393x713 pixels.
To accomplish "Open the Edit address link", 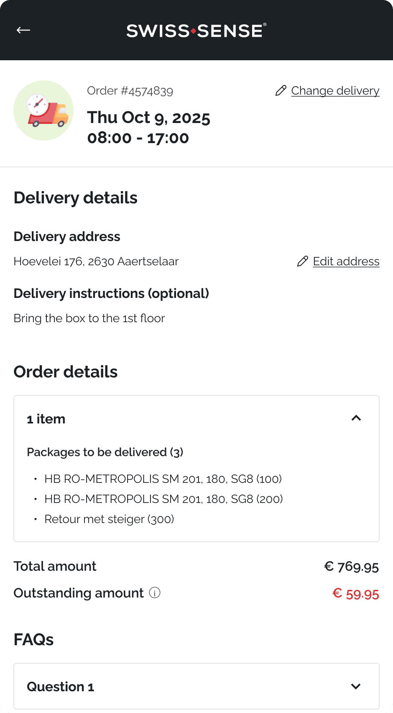I will pyautogui.click(x=346, y=262).
